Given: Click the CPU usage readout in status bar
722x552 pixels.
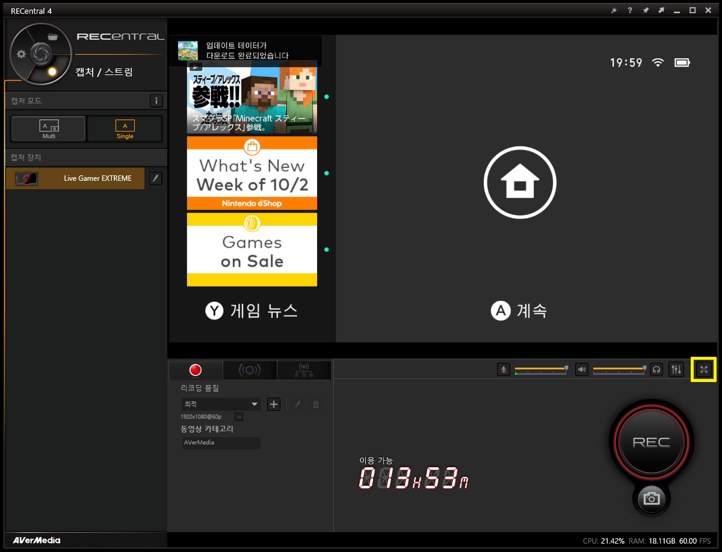Looking at the screenshot, I should tap(603, 541).
